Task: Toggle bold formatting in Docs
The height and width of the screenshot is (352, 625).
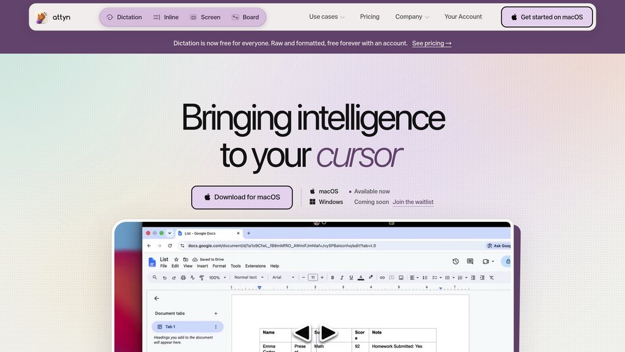Action: tap(333, 278)
